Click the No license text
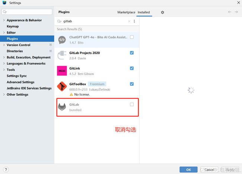 [82, 94]
